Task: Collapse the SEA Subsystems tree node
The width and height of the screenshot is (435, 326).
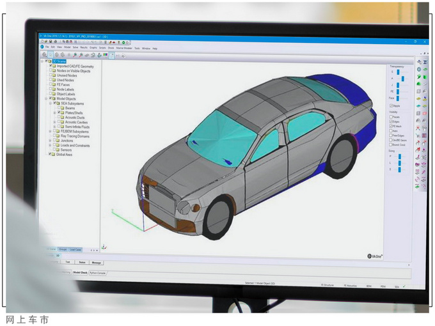Action: tap(51, 103)
